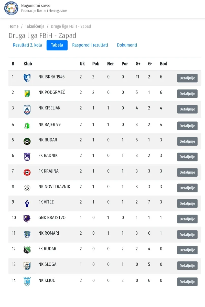Click Detaljnije button for NK Sloga
This screenshot has width=205, height=307.
187,266
